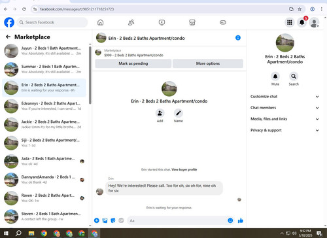This screenshot has width=327, height=238.
Task: Open the Chrome profile icon in toolbar
Action: [312, 9]
